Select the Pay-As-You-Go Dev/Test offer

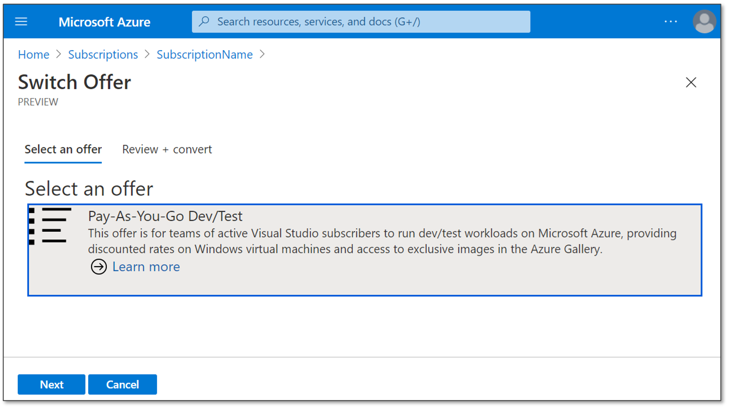pyautogui.click(x=364, y=250)
